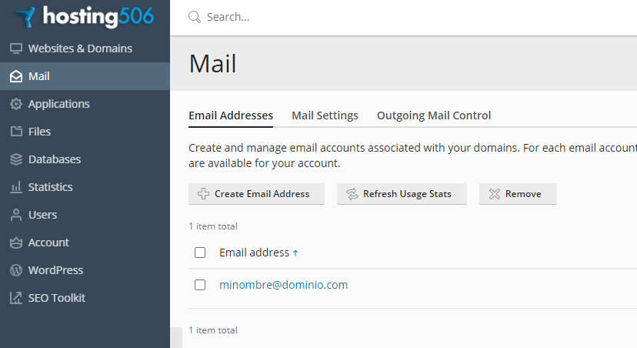This screenshot has height=348, width=637.
Task: Toggle the select-all email addresses checkbox
Action: point(200,253)
